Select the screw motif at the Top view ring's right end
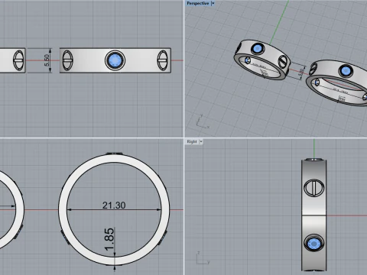 click(x=162, y=60)
